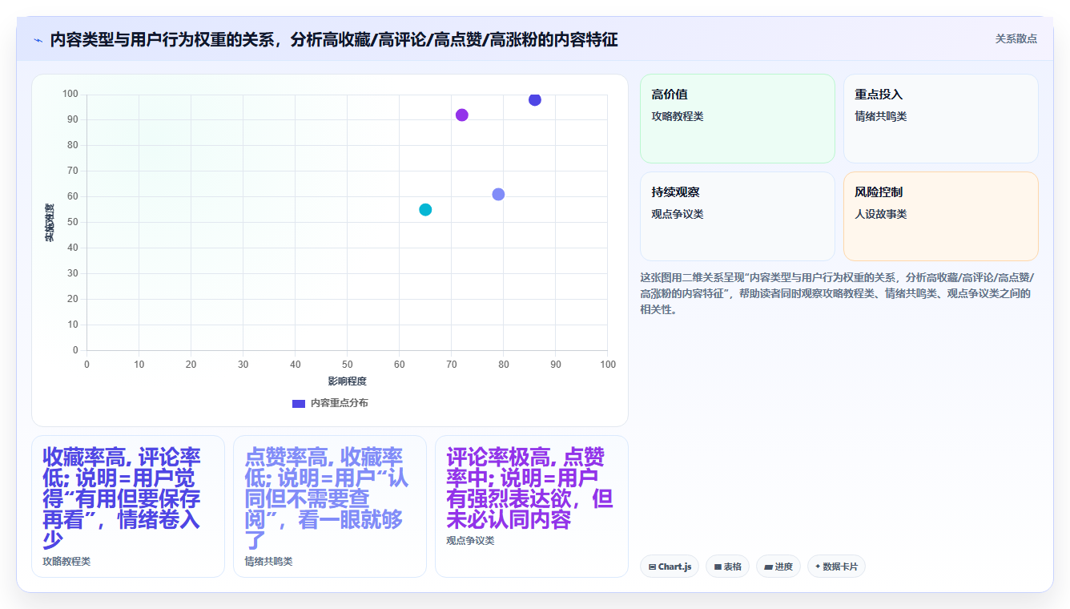Click the 进度 tag chip
The height and width of the screenshot is (609, 1070).
(x=778, y=567)
